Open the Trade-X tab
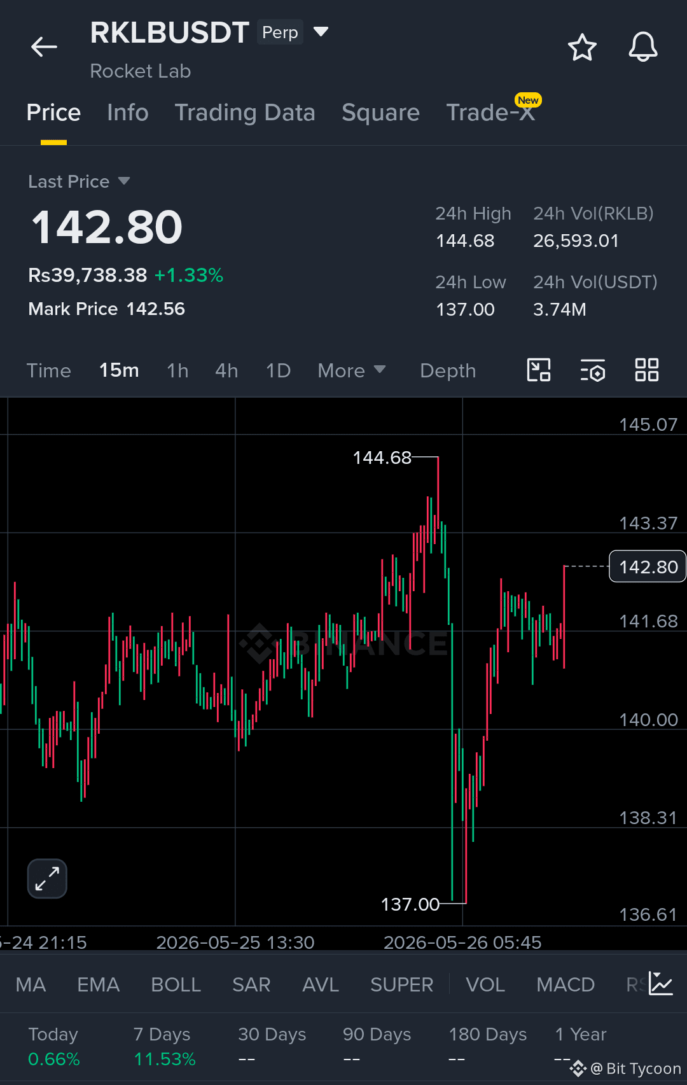The width and height of the screenshot is (687, 1085). click(x=490, y=113)
